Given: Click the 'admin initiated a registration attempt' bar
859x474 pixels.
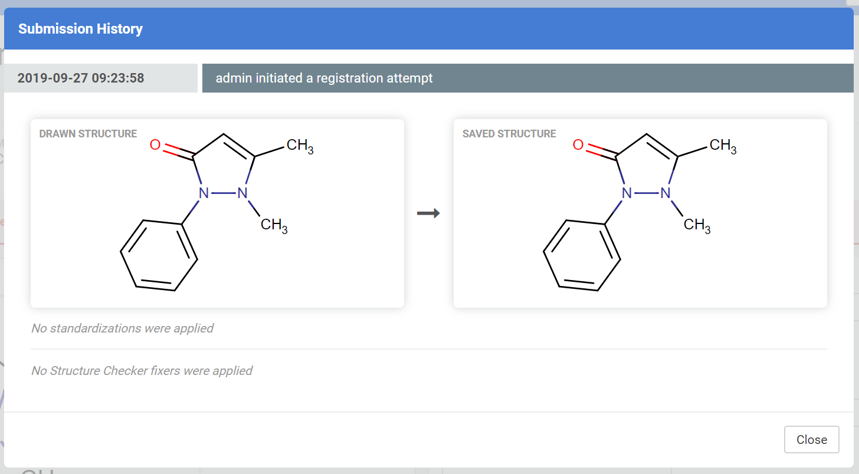Looking at the screenshot, I should tap(527, 78).
